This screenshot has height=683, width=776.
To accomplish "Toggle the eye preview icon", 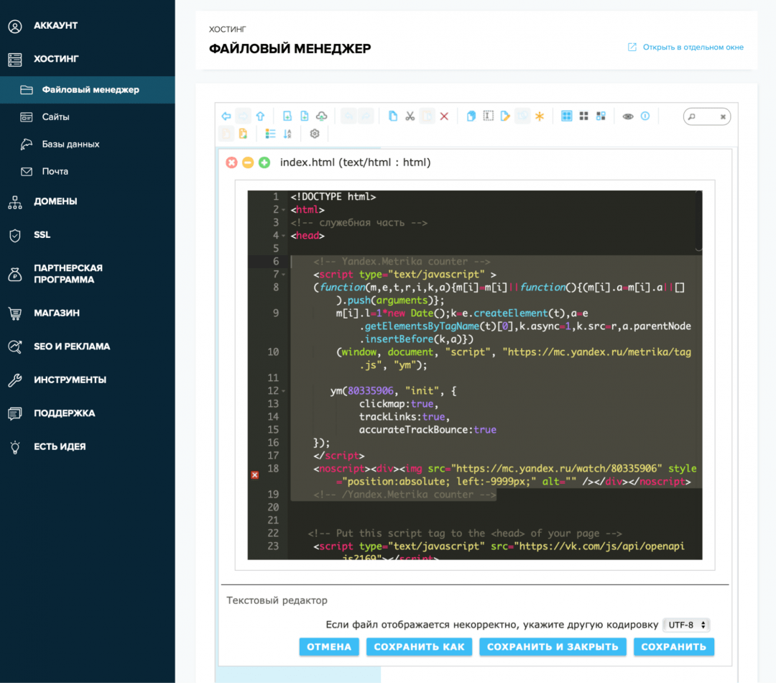I will (x=628, y=116).
